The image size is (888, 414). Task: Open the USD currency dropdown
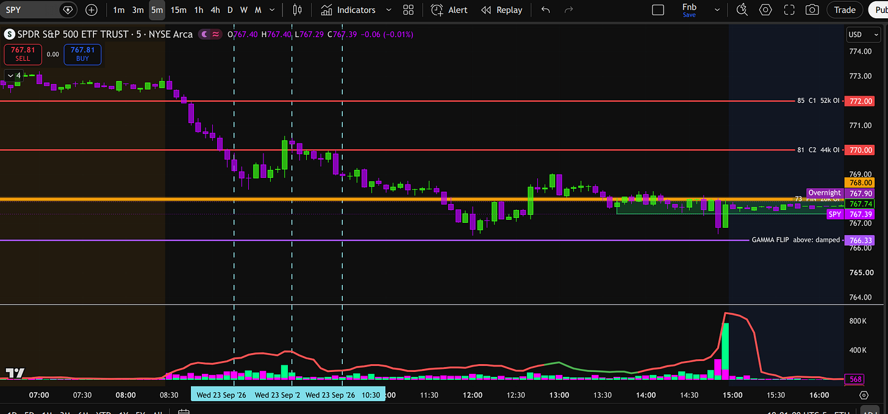point(863,35)
